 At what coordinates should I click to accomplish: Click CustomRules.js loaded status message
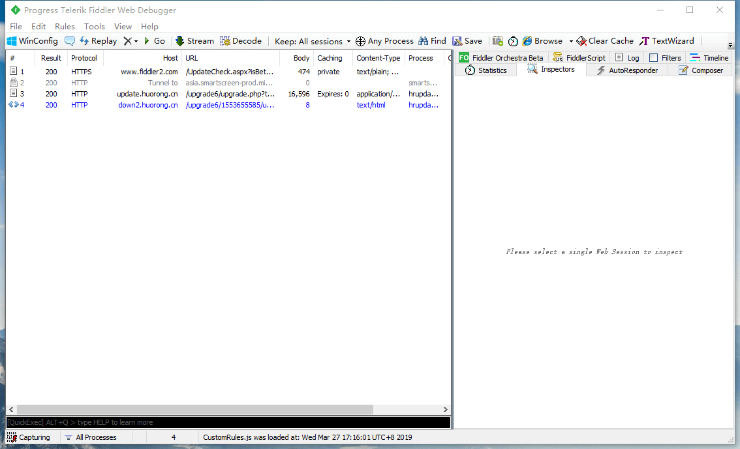pyautogui.click(x=308, y=437)
